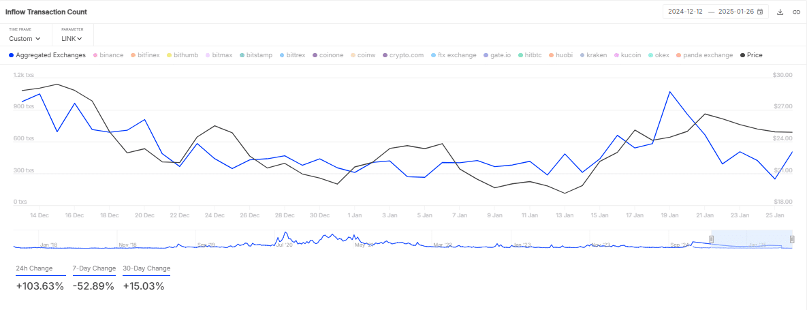
Task: Open the Parameter LINK dropdown
Action: pos(72,39)
